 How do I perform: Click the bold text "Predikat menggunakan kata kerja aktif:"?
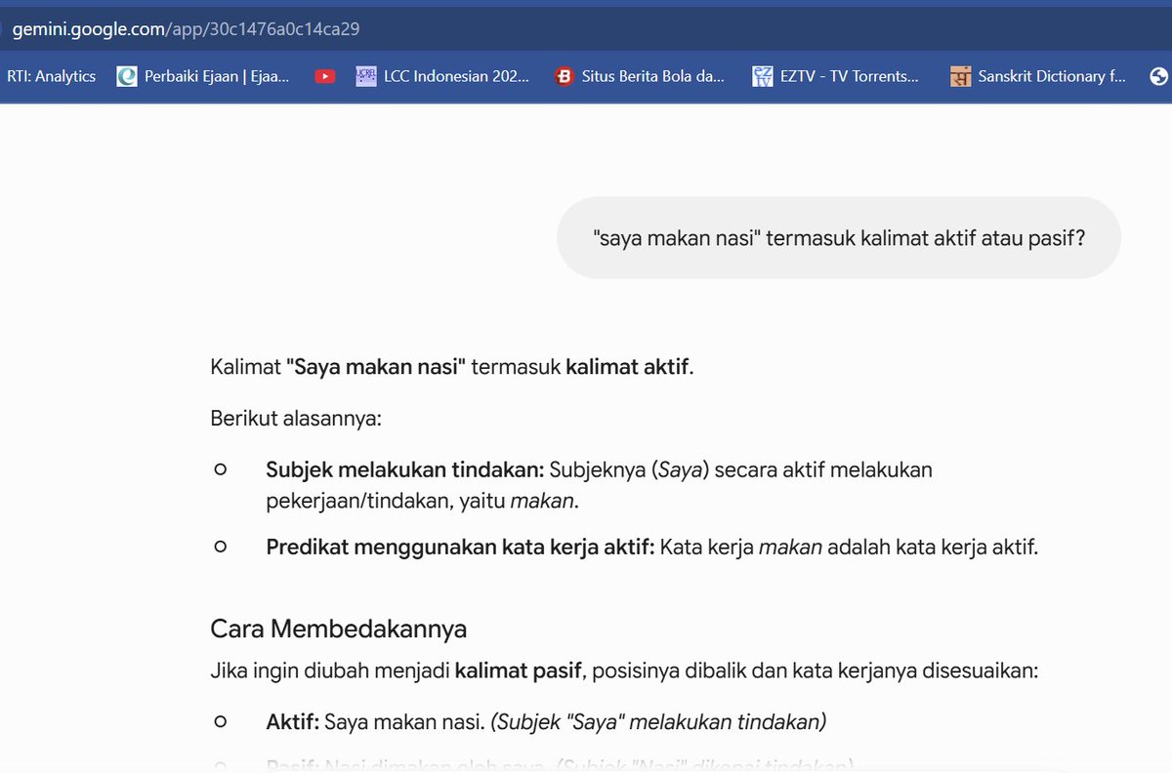click(460, 547)
